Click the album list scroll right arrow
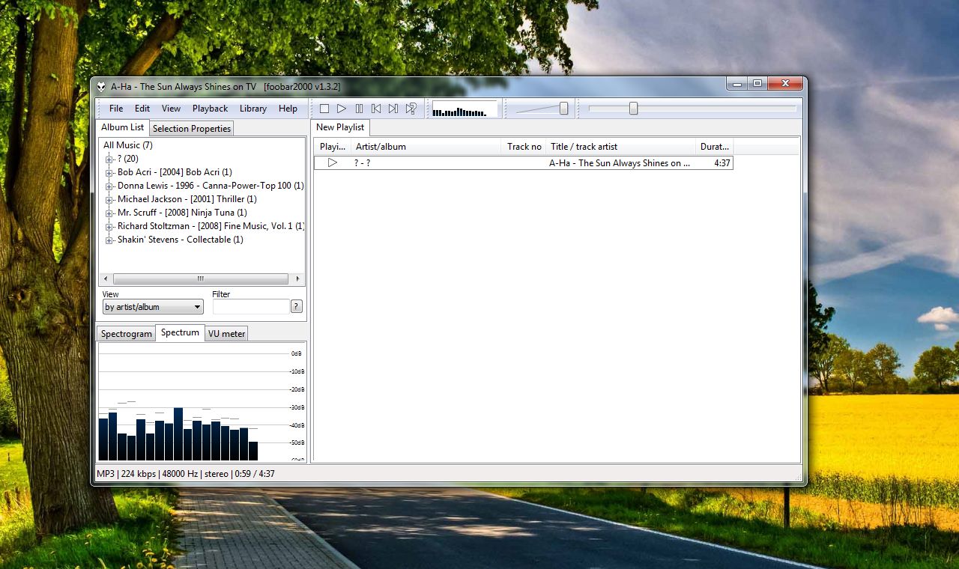This screenshot has height=569, width=959. [297, 279]
